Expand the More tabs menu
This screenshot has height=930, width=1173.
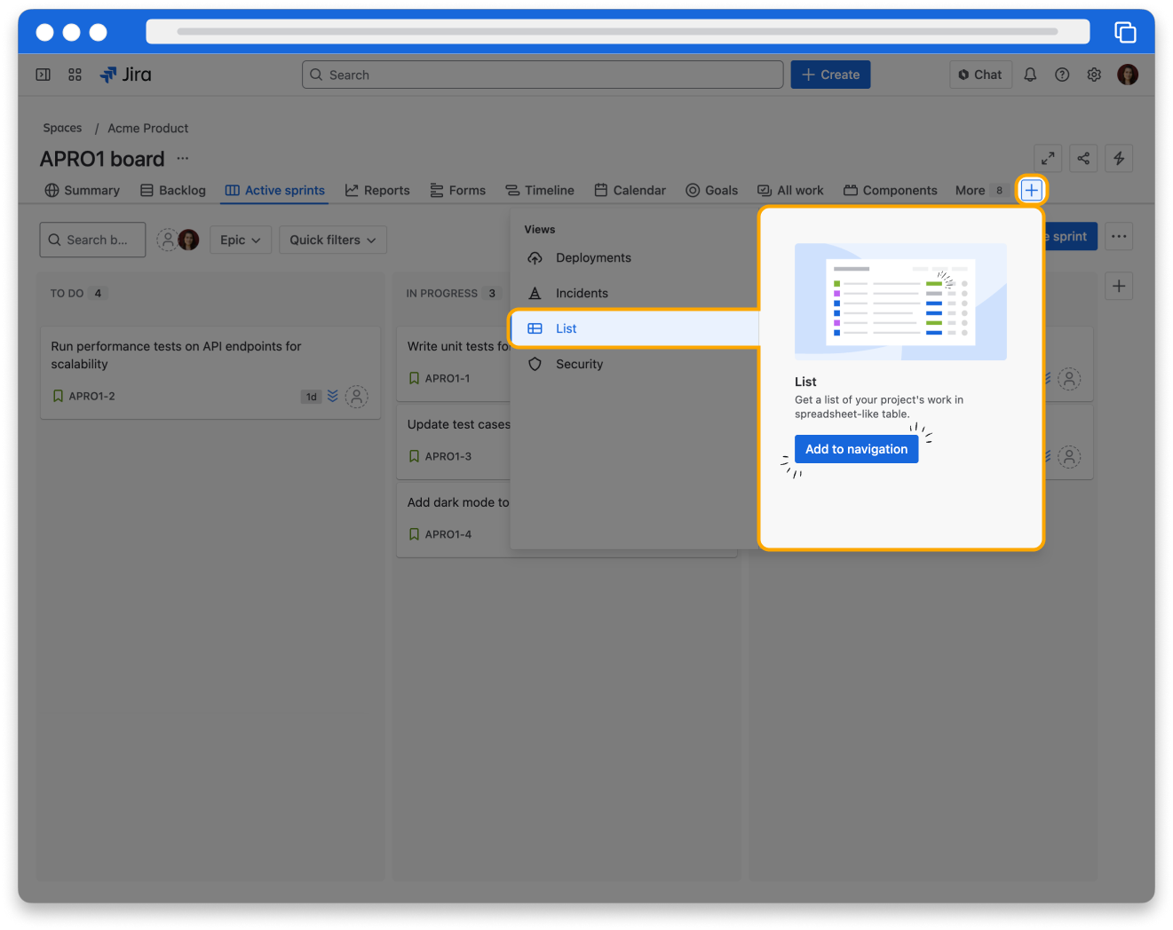(x=979, y=190)
